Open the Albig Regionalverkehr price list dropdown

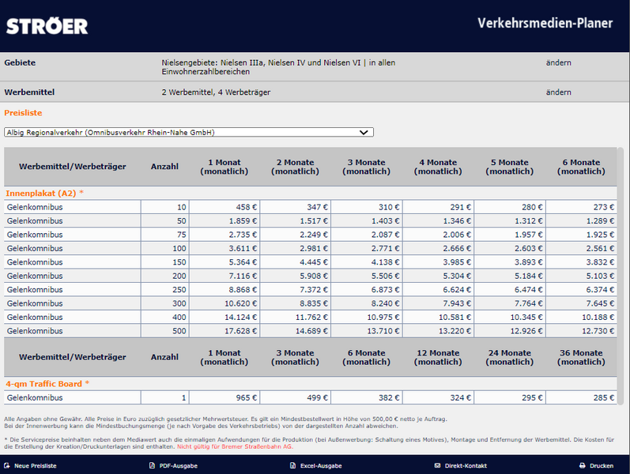pyautogui.click(x=189, y=132)
